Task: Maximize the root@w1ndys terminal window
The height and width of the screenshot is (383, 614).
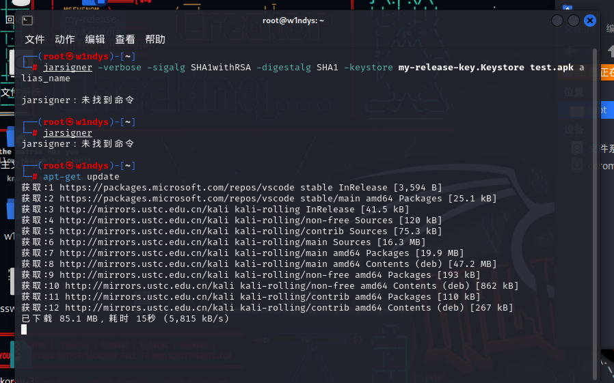Action: [574, 20]
